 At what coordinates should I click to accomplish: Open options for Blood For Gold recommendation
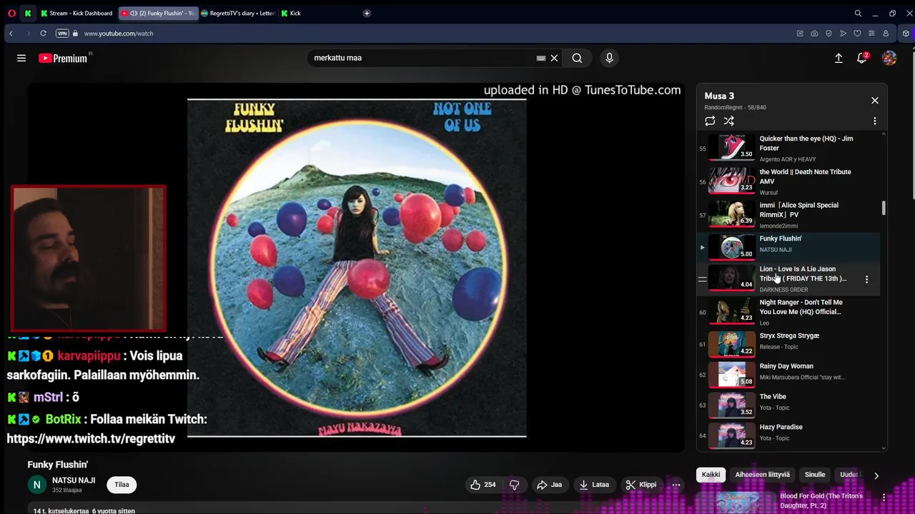[884, 498]
